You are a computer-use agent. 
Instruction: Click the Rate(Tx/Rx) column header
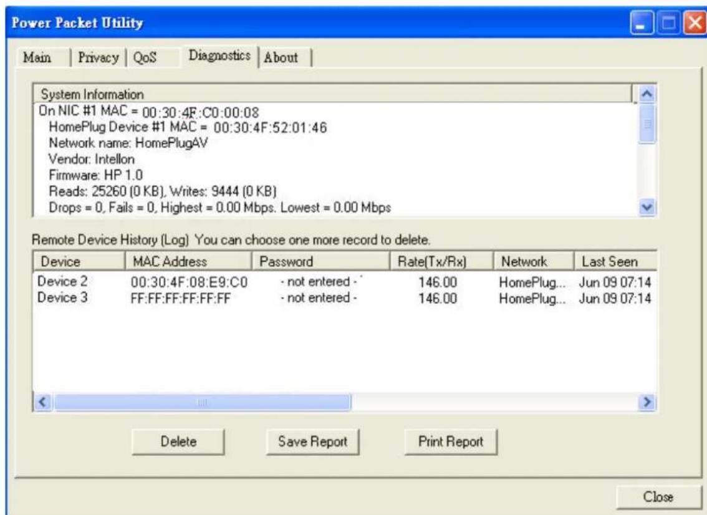tap(441, 262)
